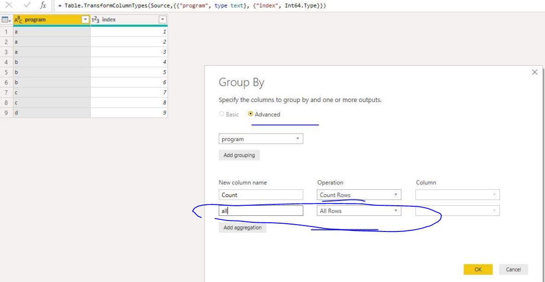Edit the 'all' new column name field

pos(261,211)
